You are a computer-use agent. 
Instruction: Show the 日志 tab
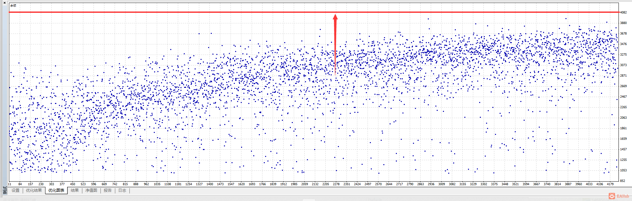(122, 190)
